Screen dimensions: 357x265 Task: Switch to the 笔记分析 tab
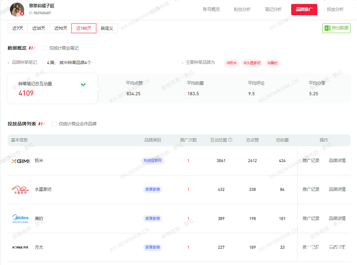[x=273, y=9]
